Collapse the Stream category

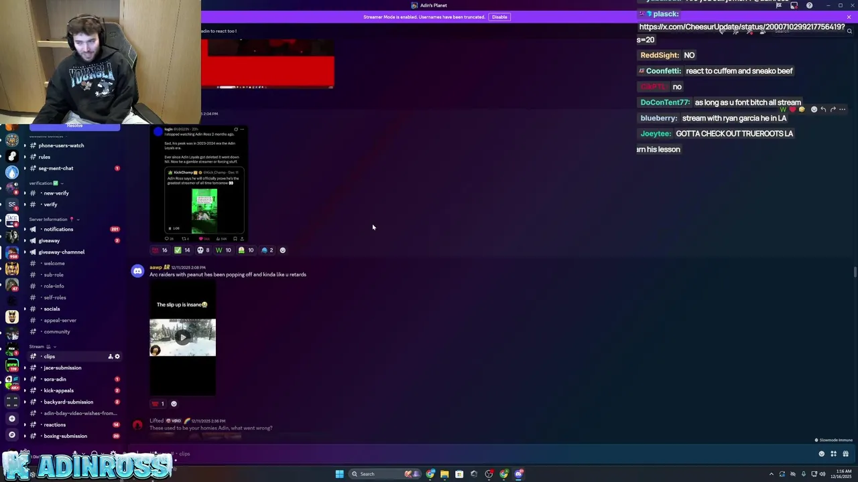(x=42, y=346)
